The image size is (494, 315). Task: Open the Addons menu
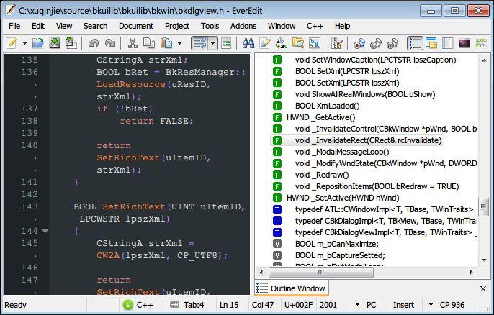tap(243, 26)
